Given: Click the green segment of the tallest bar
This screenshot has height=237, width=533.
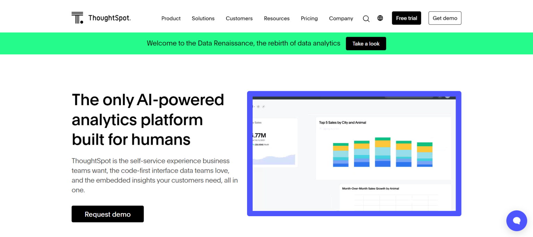Looking at the screenshot, I should coord(382,138).
